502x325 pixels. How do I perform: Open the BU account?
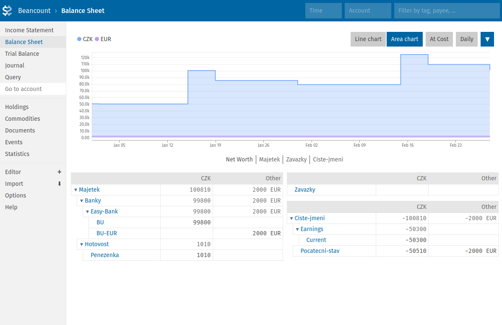pyautogui.click(x=100, y=222)
